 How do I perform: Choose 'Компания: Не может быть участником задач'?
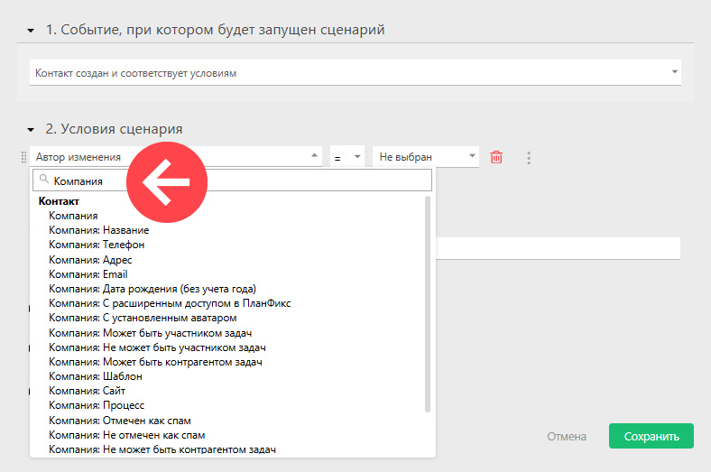[157, 347]
